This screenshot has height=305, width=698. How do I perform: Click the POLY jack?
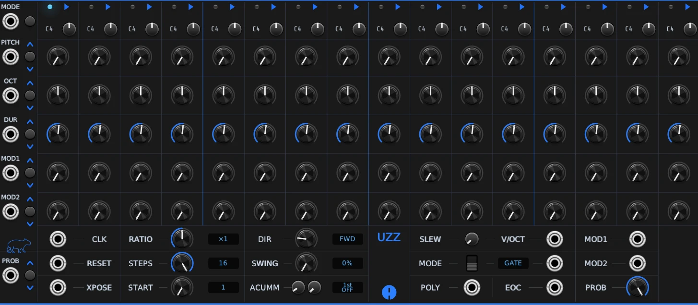pos(472,288)
